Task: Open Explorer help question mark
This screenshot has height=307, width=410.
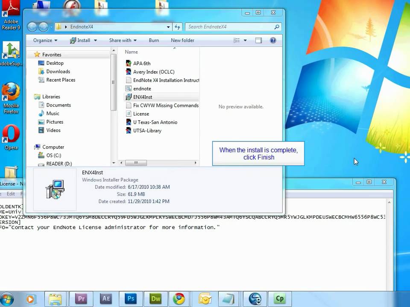Action: coord(273,40)
